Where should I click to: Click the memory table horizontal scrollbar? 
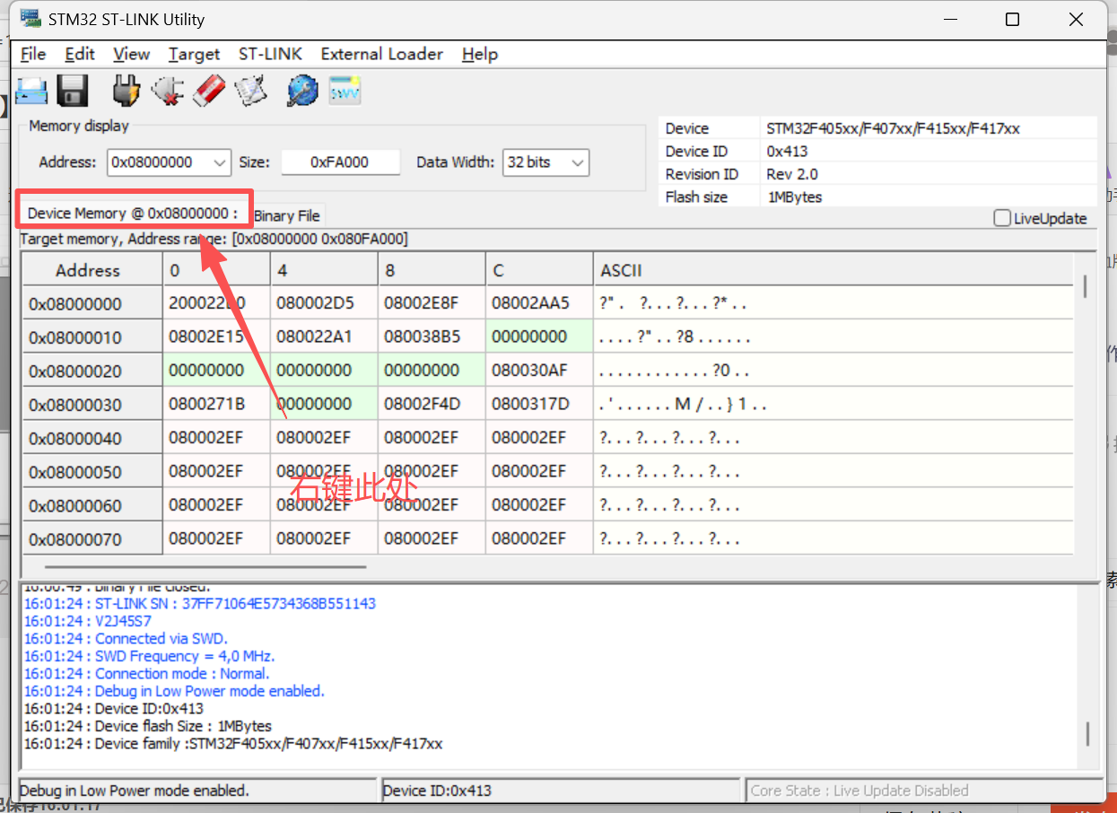(206, 566)
